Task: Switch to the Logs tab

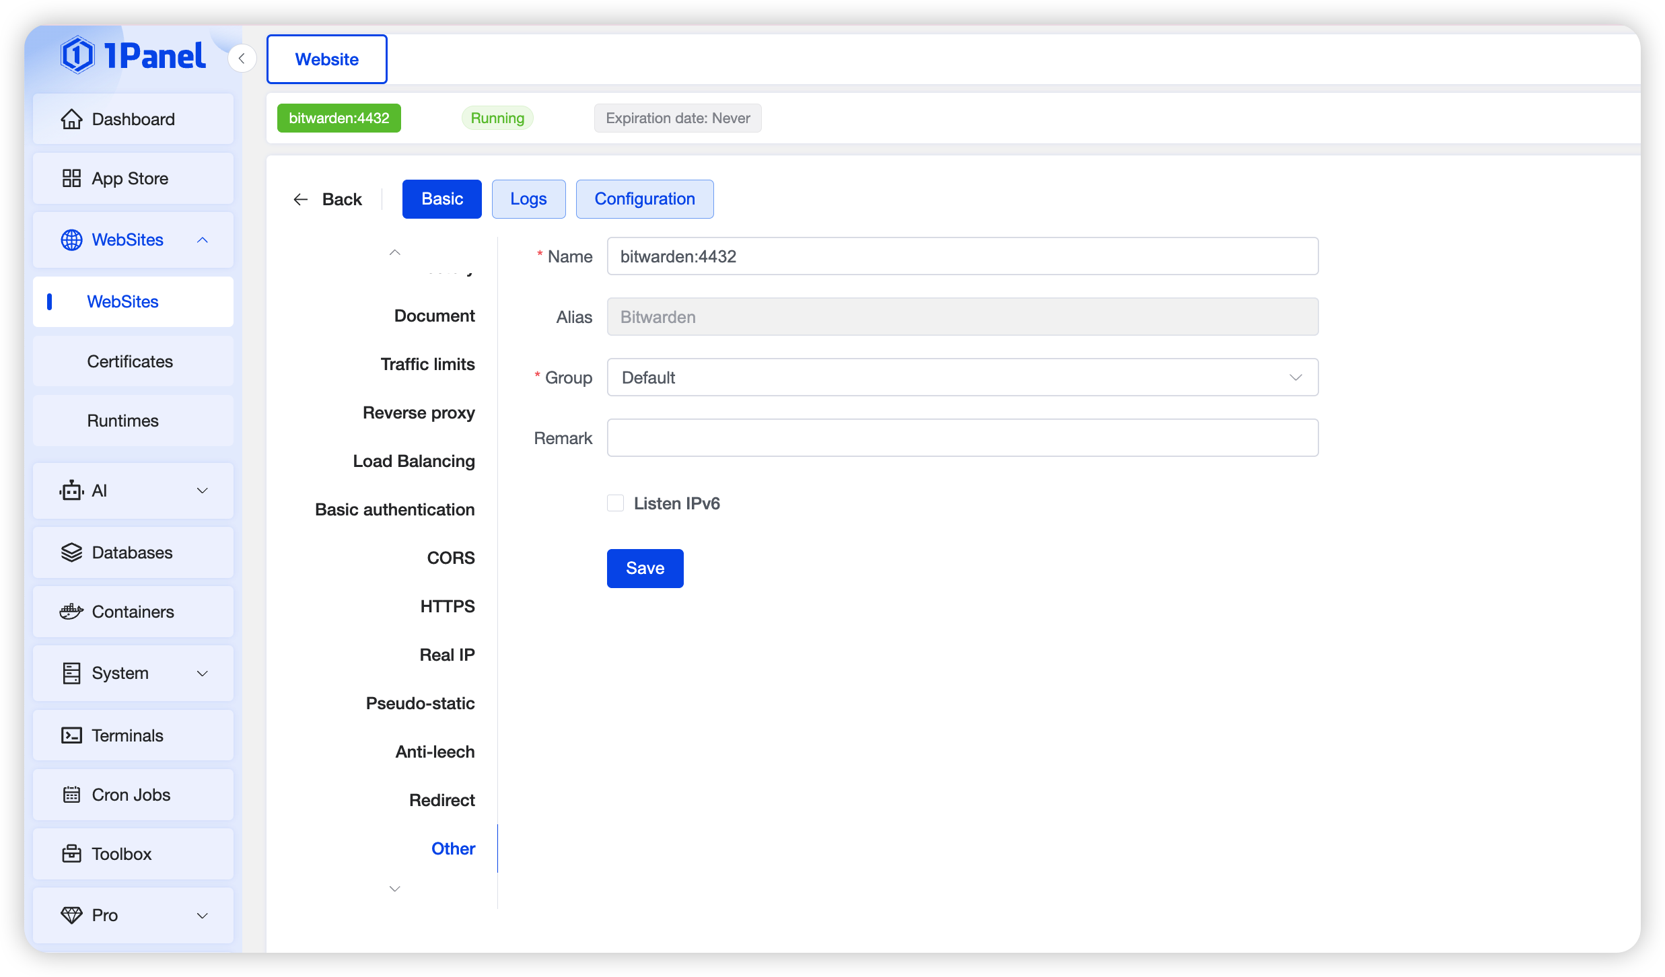Action: (x=528, y=199)
